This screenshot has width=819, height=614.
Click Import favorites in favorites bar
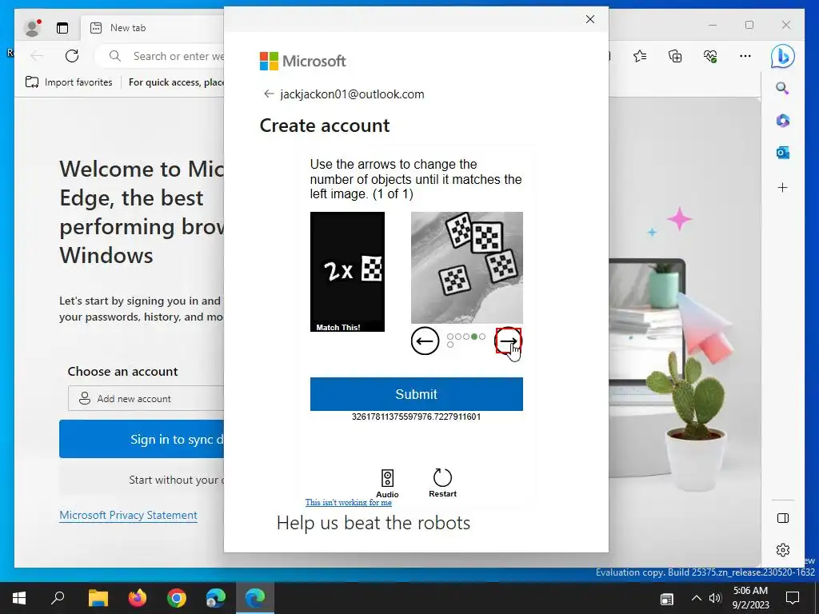pyautogui.click(x=69, y=82)
